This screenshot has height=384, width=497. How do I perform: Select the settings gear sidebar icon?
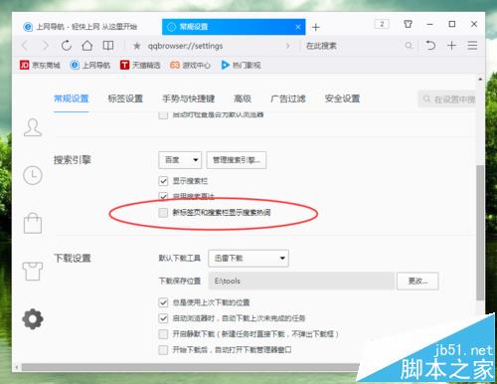(x=33, y=319)
